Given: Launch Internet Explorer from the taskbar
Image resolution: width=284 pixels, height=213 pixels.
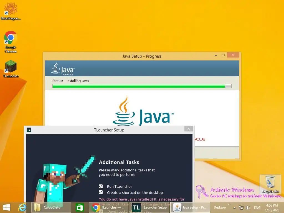Looking at the screenshot, I should pyautogui.click(x=22, y=207).
